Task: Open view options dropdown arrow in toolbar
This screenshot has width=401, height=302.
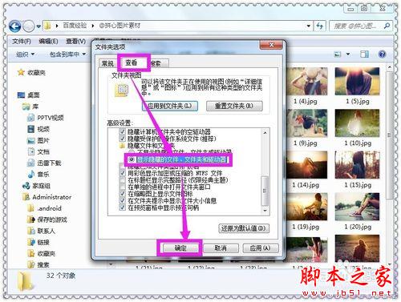Action: [348, 54]
